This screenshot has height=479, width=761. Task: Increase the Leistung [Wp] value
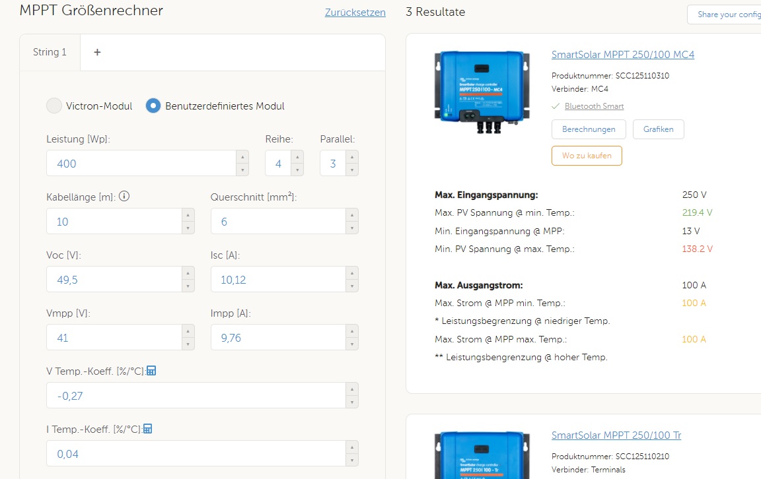242,157
